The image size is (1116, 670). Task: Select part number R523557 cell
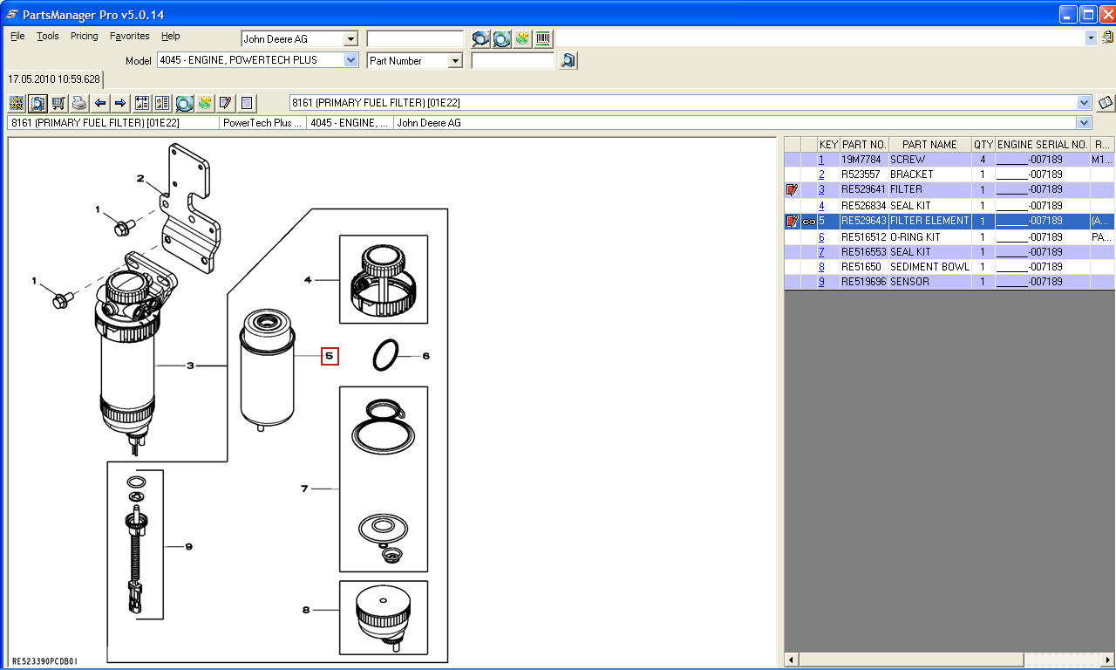pos(864,174)
